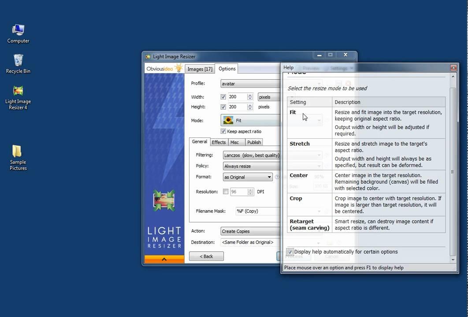Close the Help panel with red X
This screenshot has width=468, height=317.
pyautogui.click(x=453, y=68)
